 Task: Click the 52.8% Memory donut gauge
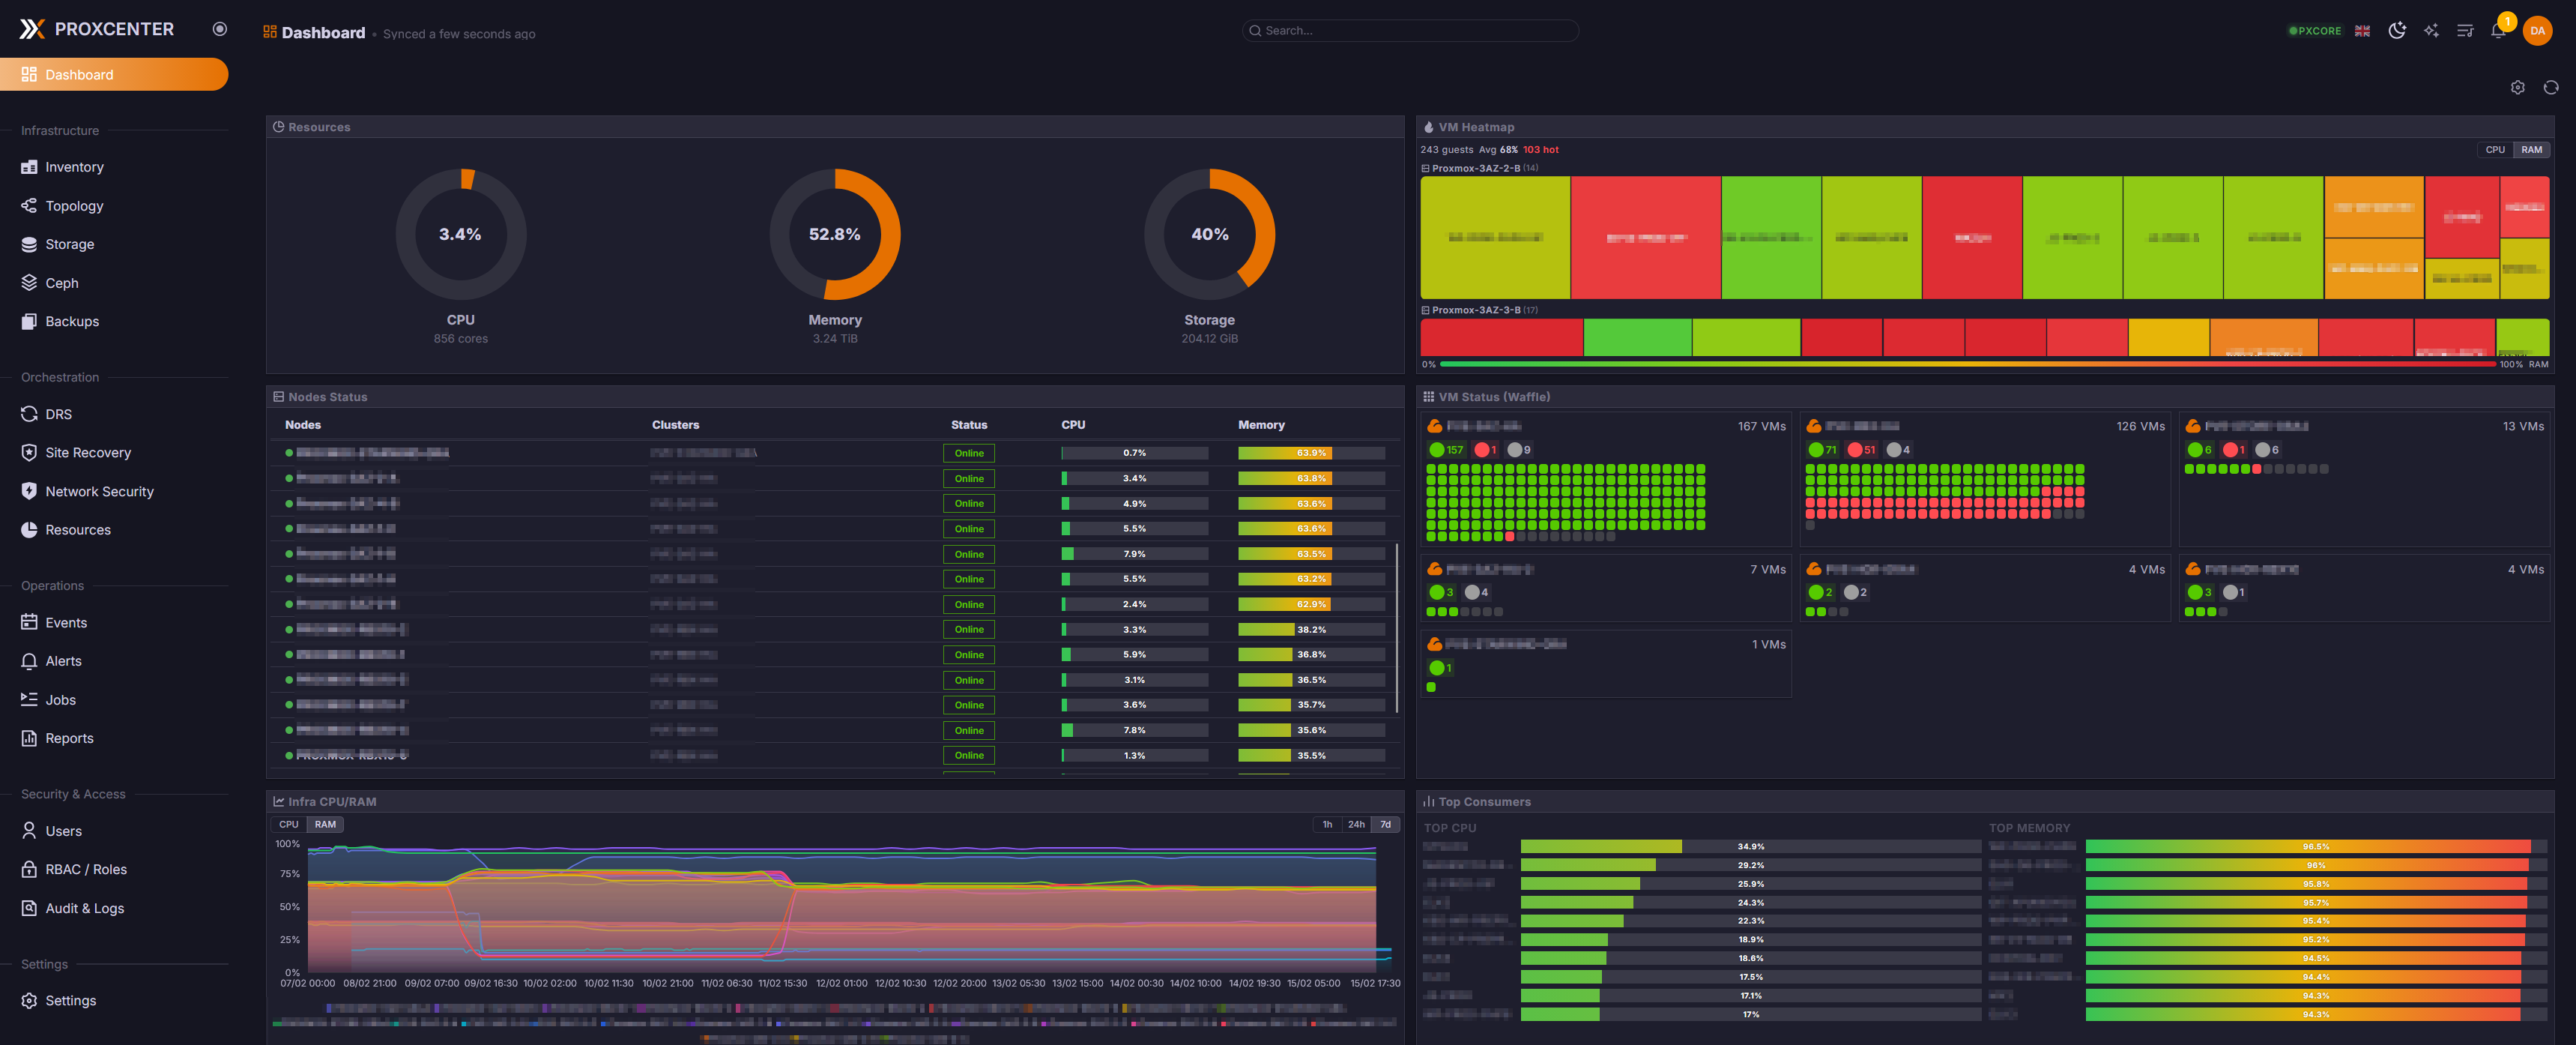coord(834,234)
